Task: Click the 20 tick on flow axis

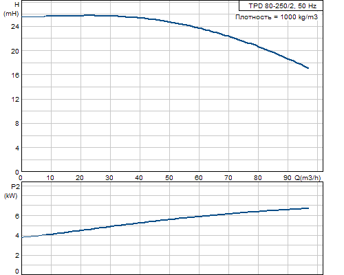Action: (80, 178)
